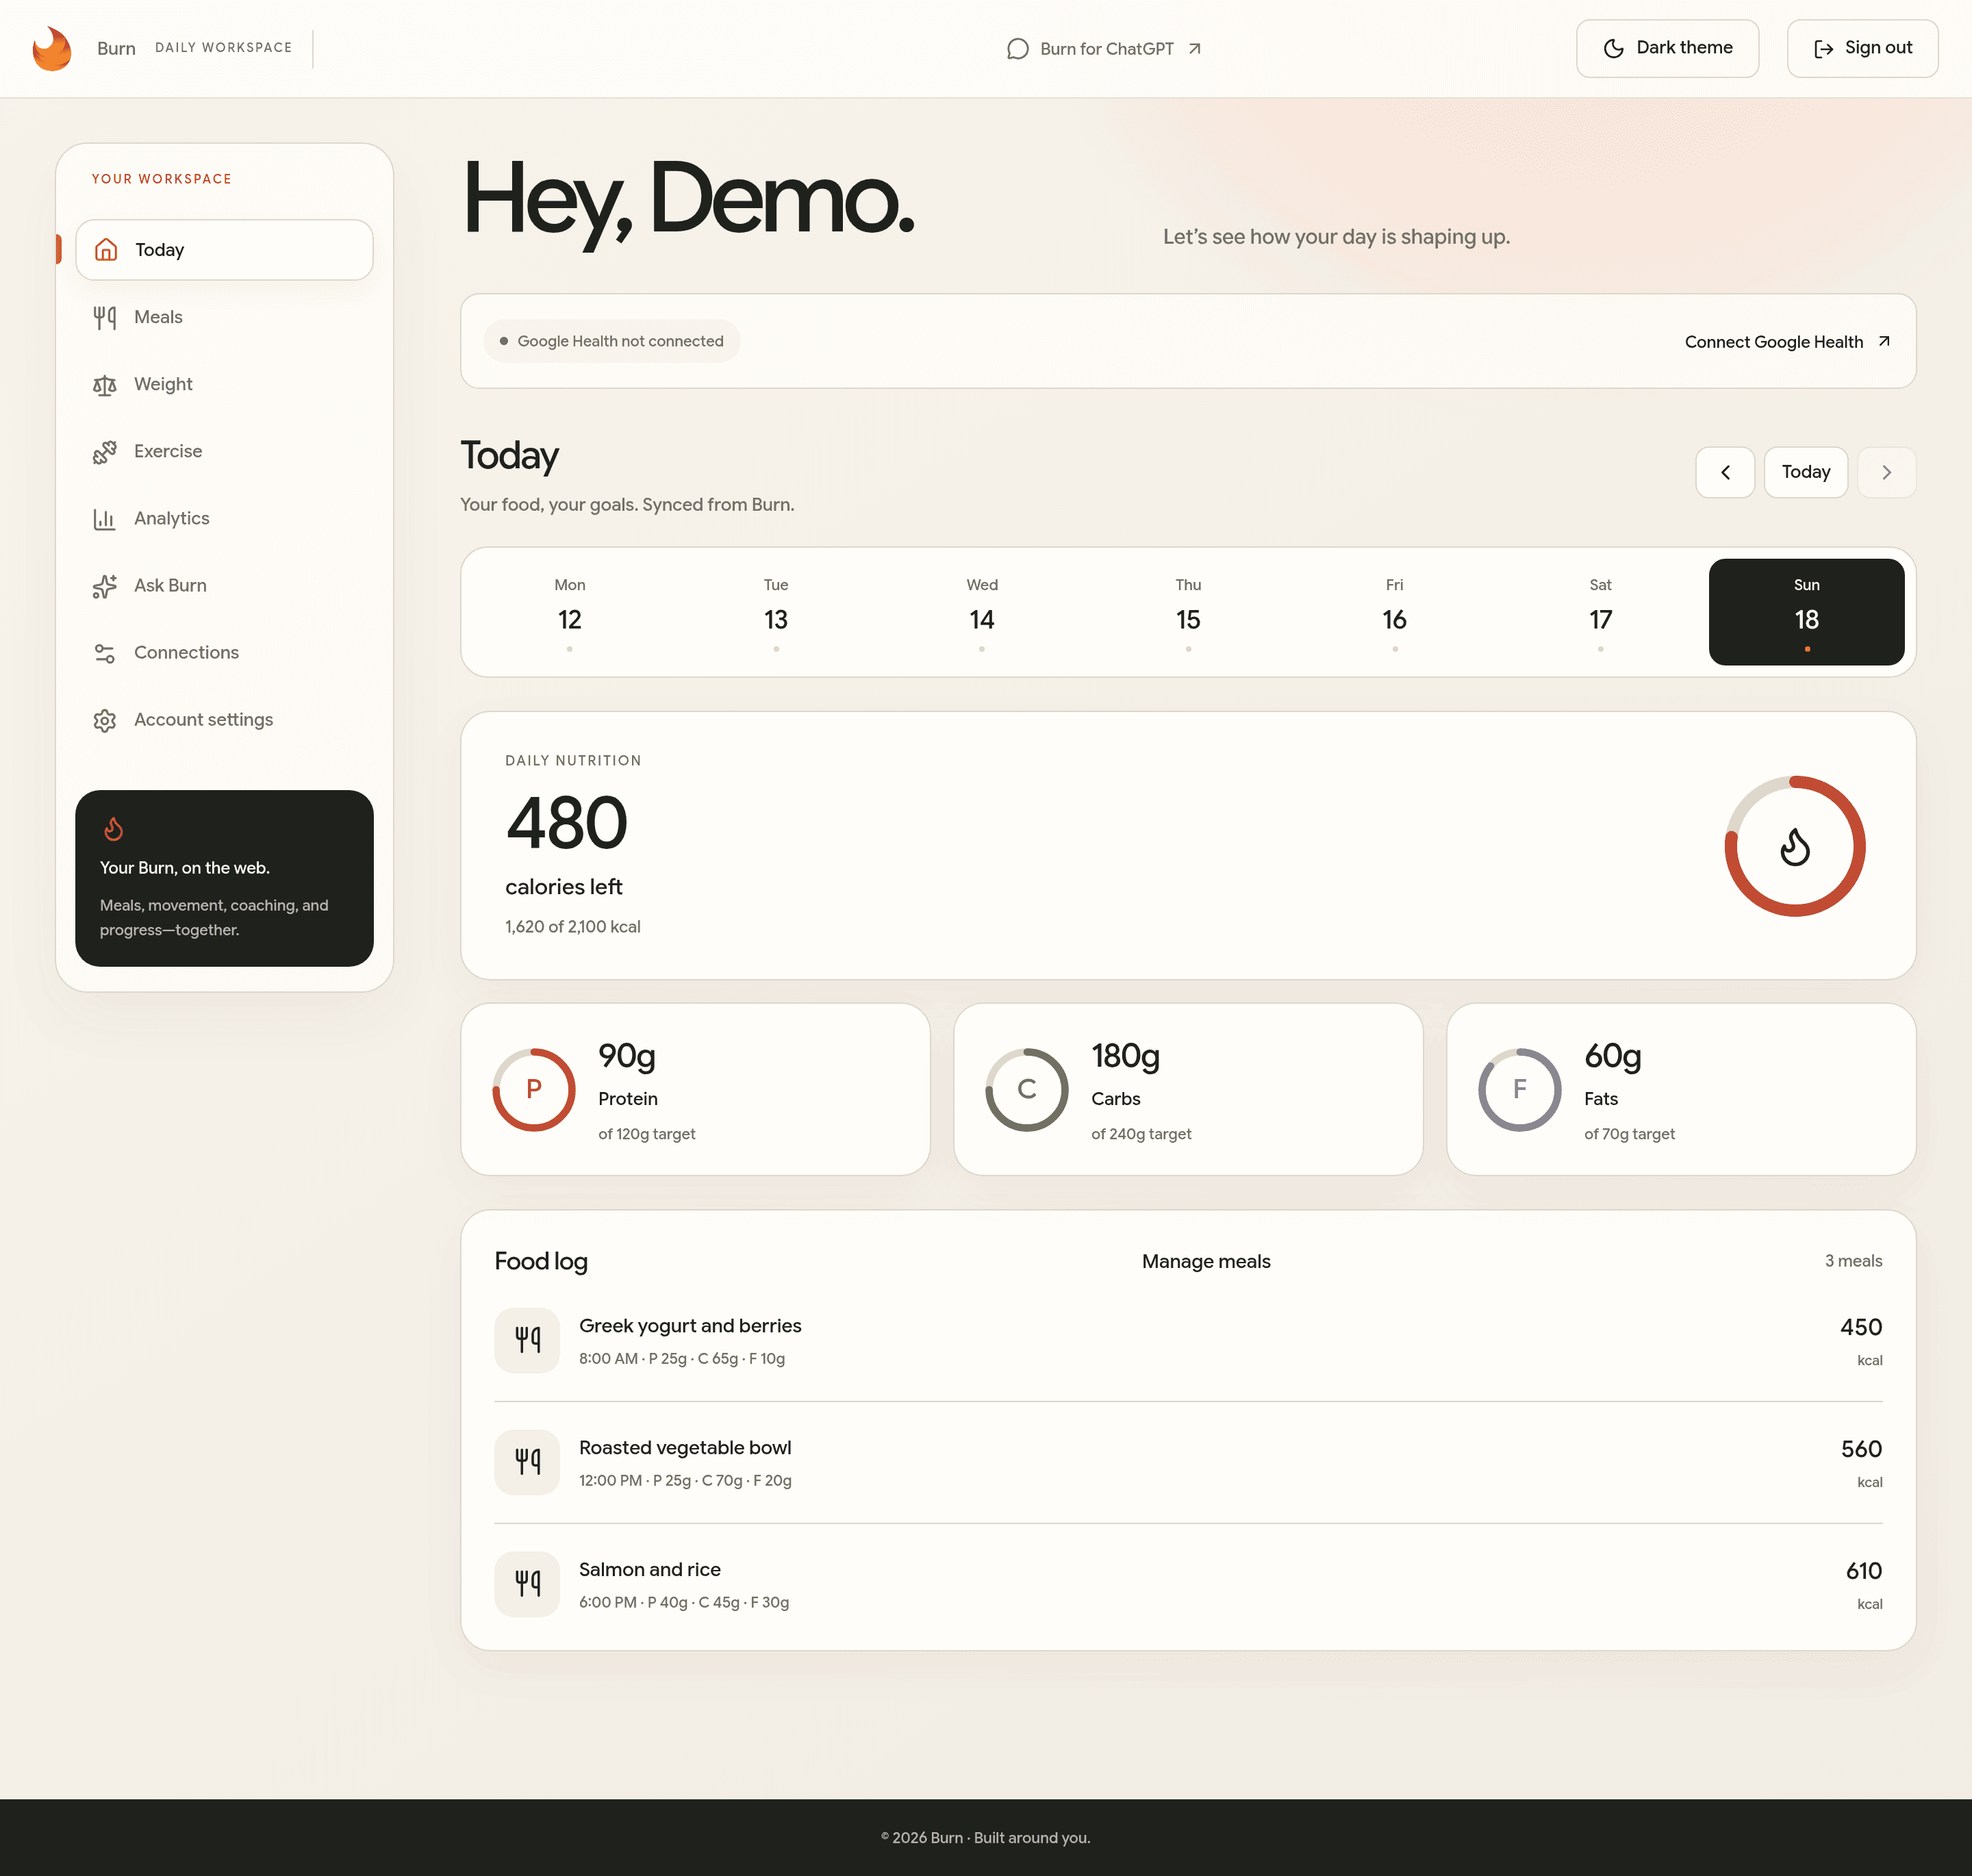Click the Protein progress ring labeled P
Image resolution: width=1972 pixels, height=1876 pixels.
(534, 1089)
